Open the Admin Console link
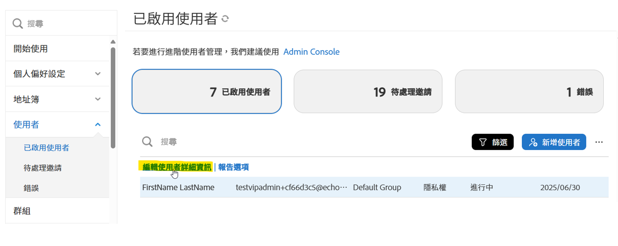The height and width of the screenshot is (246, 618). tap(311, 52)
